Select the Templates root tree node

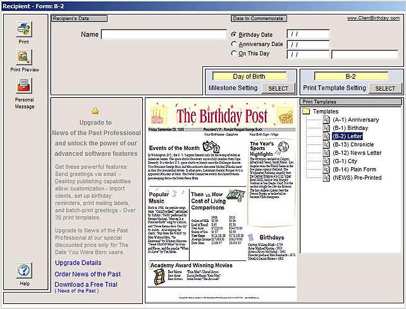click(326, 112)
